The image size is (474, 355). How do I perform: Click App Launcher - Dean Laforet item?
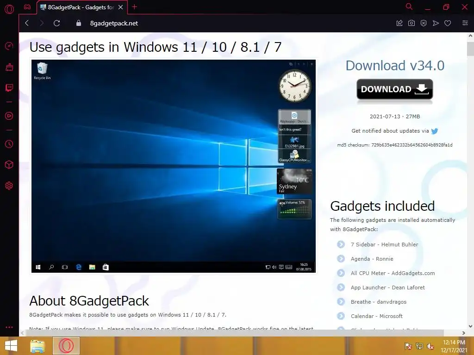point(387,288)
